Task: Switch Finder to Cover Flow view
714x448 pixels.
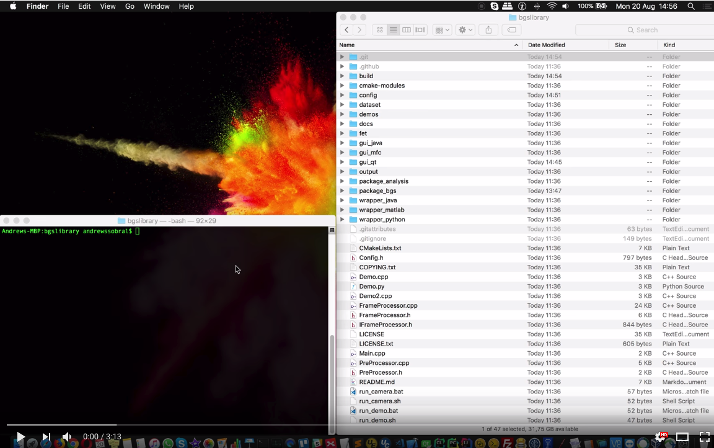Action: (x=420, y=30)
